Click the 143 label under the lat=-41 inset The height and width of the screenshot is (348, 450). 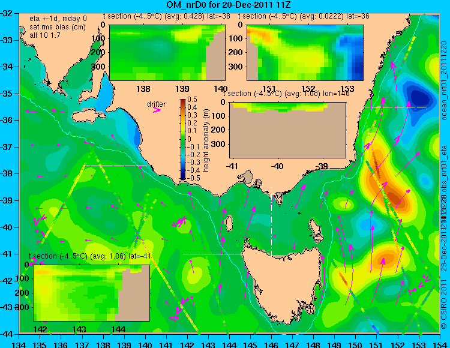[x=79, y=329]
